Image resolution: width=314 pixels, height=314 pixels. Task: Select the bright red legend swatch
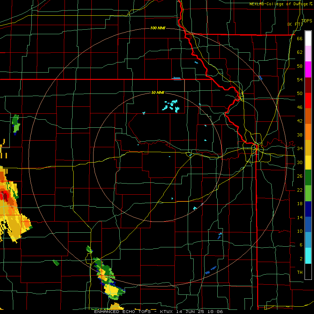click(308, 100)
